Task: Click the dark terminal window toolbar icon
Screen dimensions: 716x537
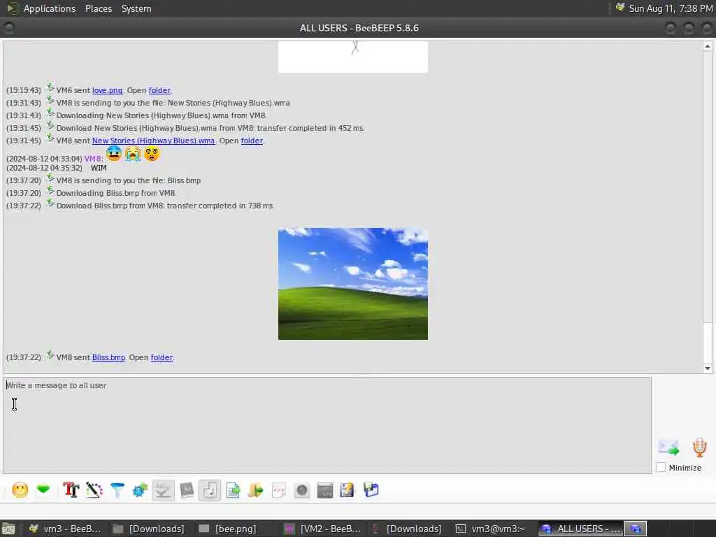Action: click(325, 490)
